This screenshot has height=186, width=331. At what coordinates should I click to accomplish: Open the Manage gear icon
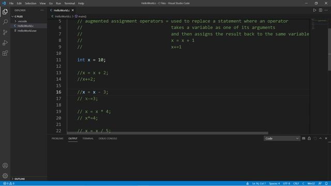point(5,176)
